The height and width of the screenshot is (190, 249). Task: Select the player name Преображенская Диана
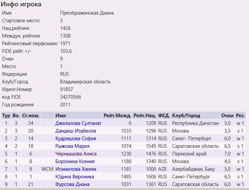pos(87,13)
